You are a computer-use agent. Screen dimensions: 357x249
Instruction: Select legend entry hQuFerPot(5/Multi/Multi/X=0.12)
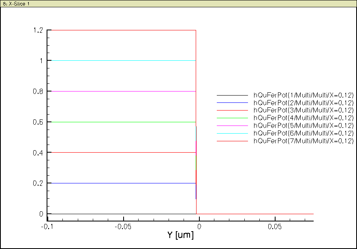coord(304,126)
